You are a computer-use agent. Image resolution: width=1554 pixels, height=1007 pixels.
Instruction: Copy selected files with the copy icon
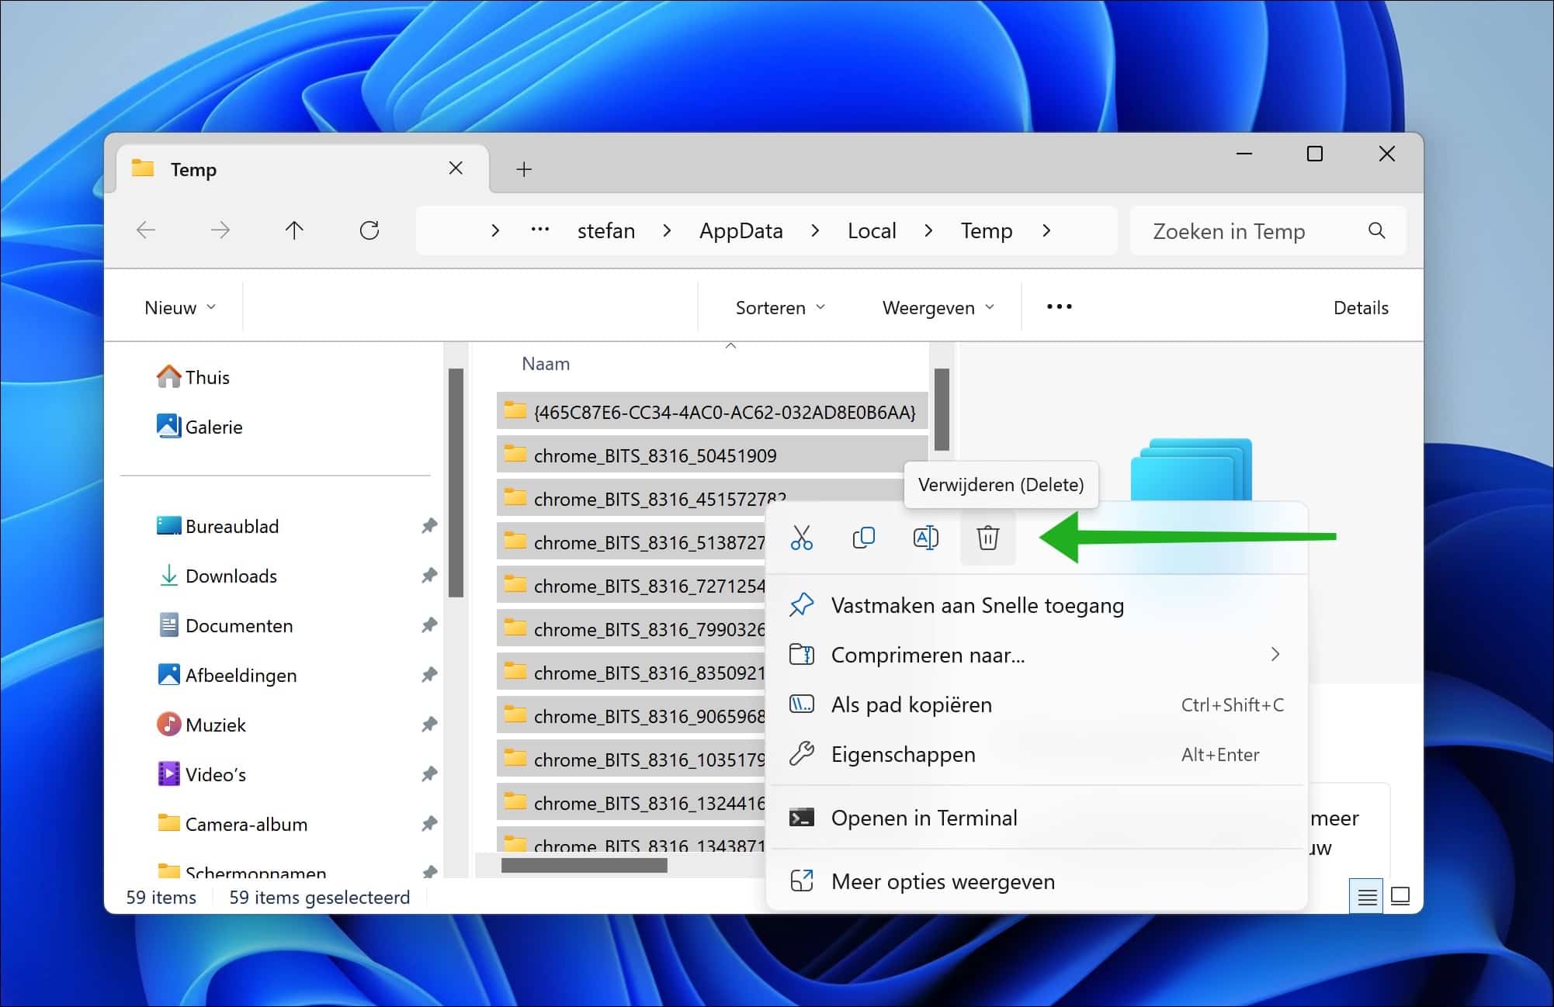pos(864,537)
